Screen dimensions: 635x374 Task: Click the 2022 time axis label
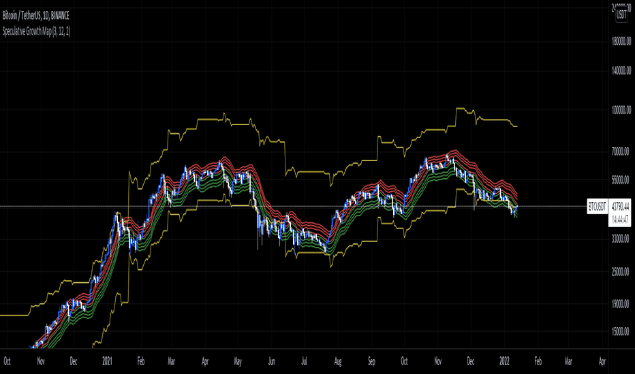(x=504, y=361)
